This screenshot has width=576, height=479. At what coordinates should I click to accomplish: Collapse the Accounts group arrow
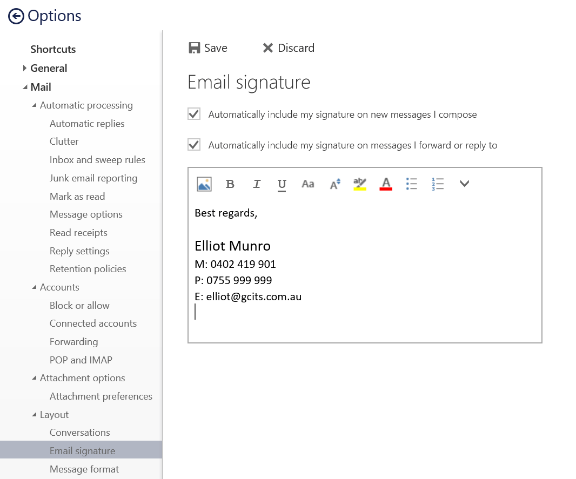click(x=34, y=287)
